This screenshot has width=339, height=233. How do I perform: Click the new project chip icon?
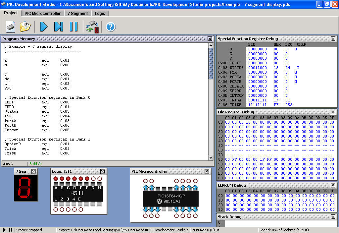(x=11, y=27)
